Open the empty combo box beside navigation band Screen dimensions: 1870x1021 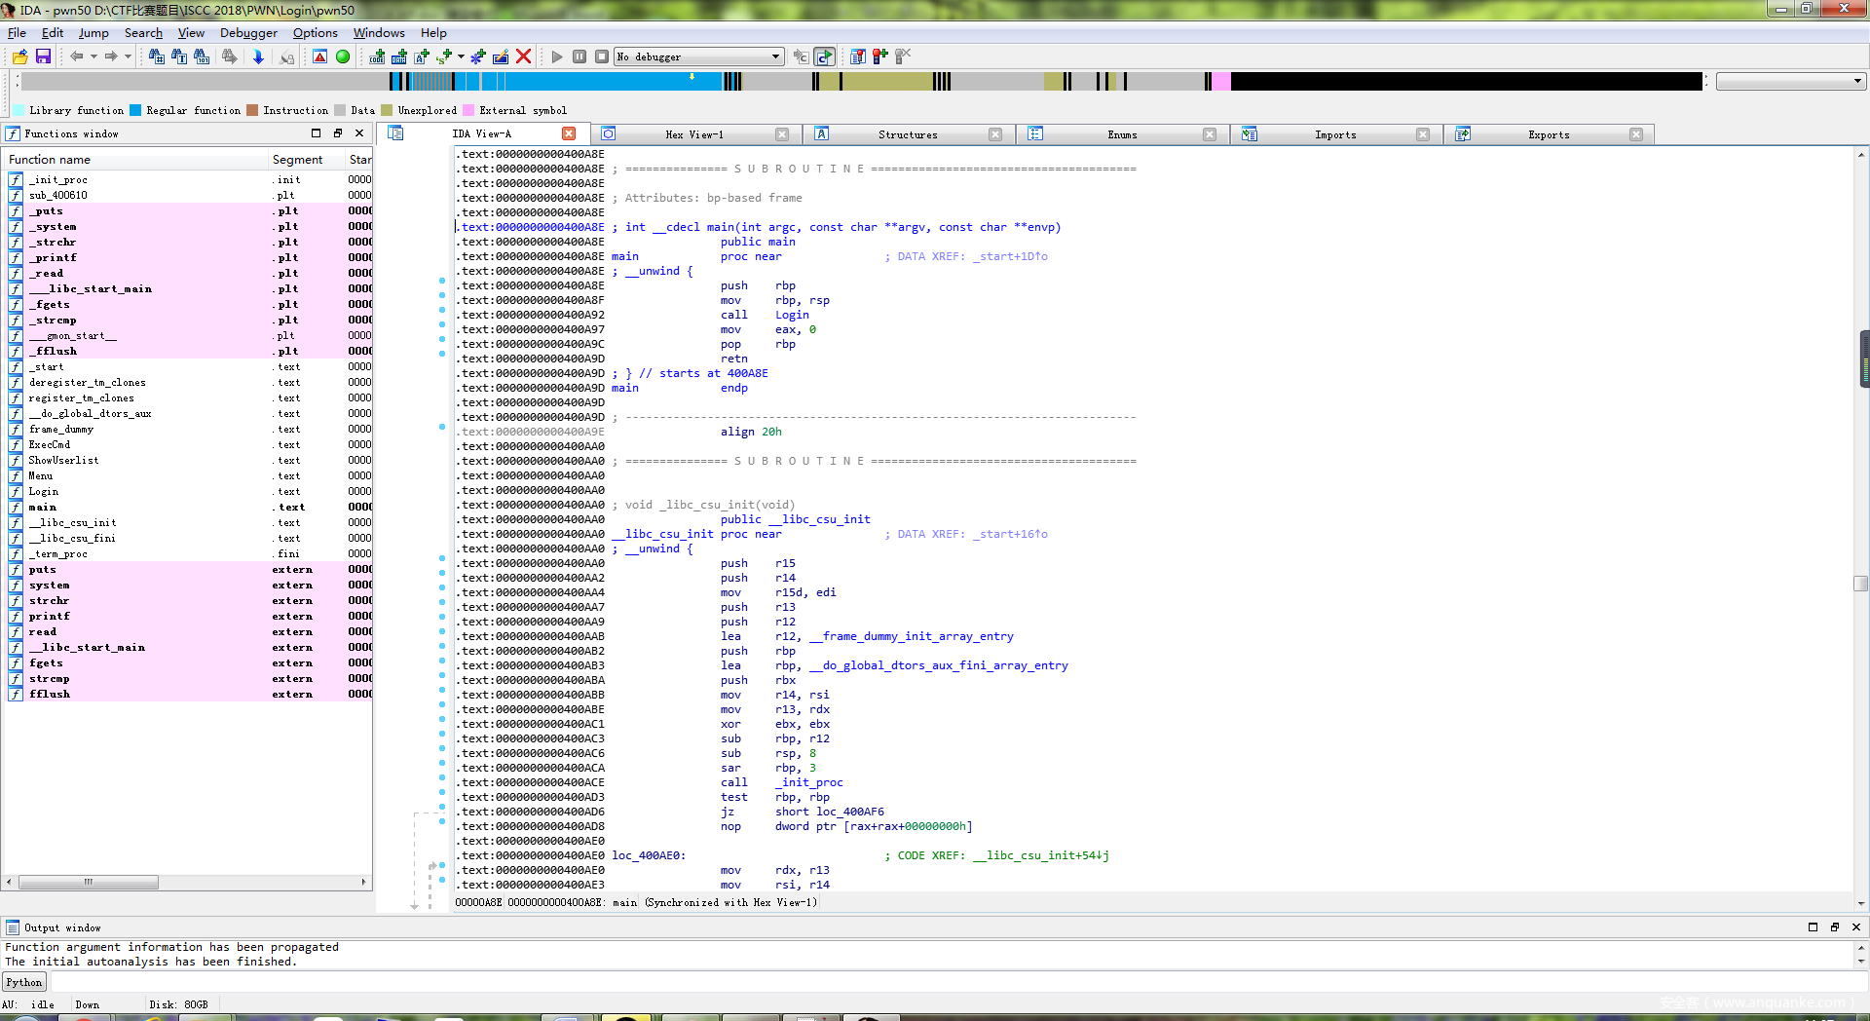pos(1789,82)
